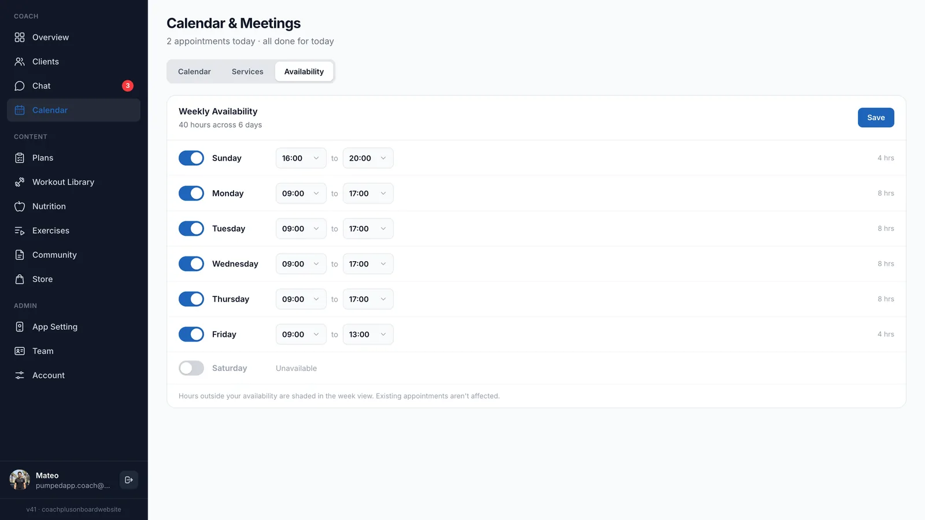Expand Thursday start time dropdown
This screenshot has height=520, width=925.
coord(301,299)
